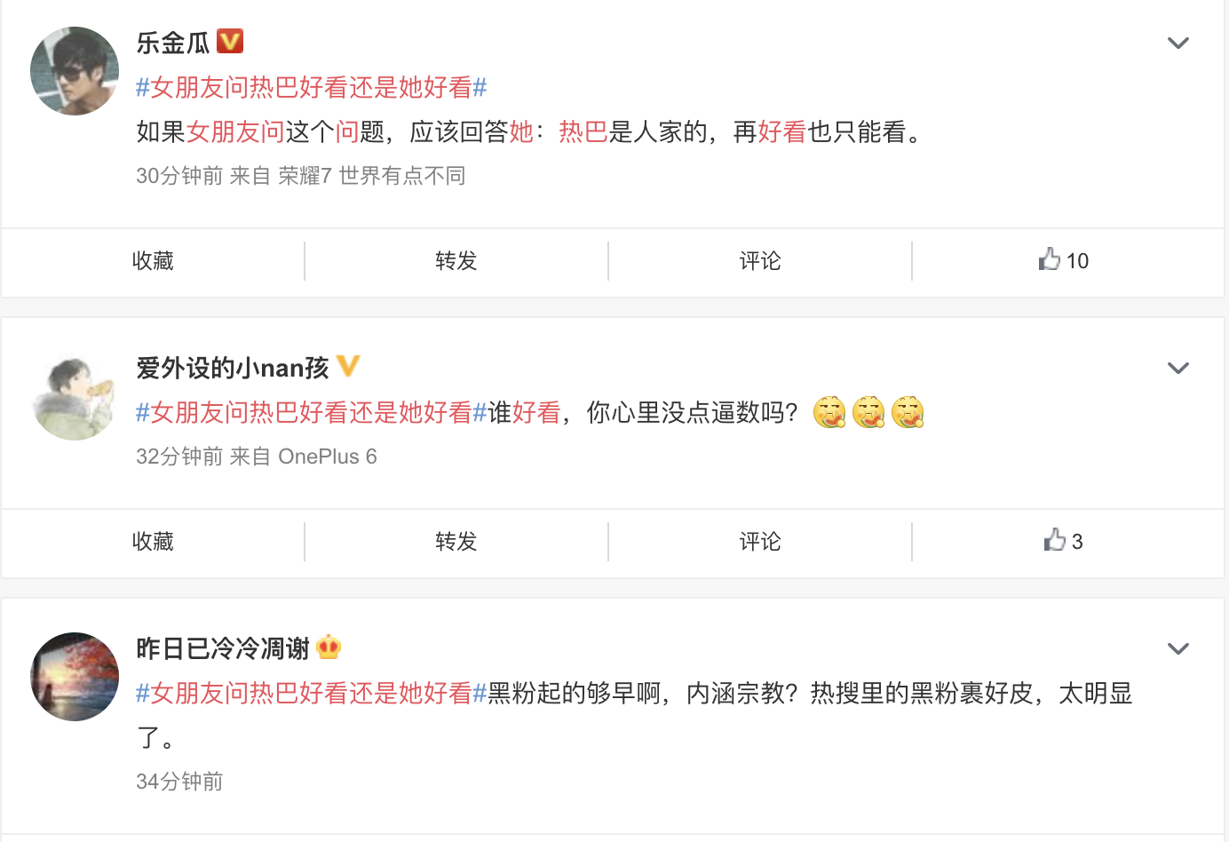Click the 荣耀7 世界有点不同 source link
Viewport: 1229px width, 842px height.
point(372,176)
